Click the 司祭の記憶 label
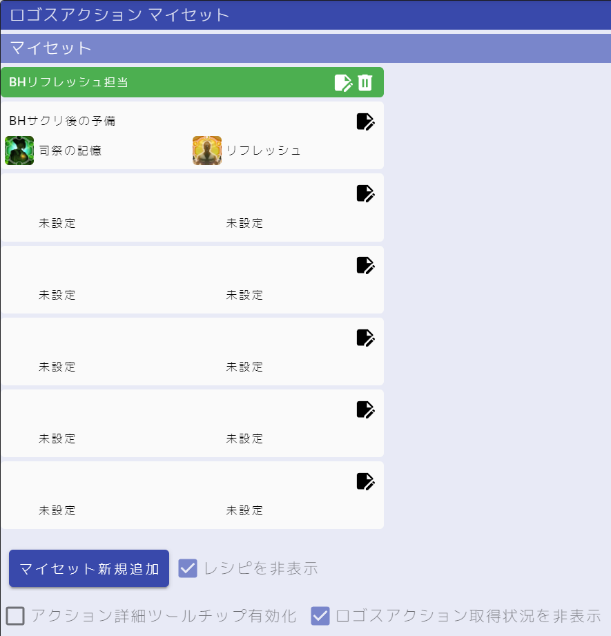Image resolution: width=611 pixels, height=636 pixels. (70, 151)
